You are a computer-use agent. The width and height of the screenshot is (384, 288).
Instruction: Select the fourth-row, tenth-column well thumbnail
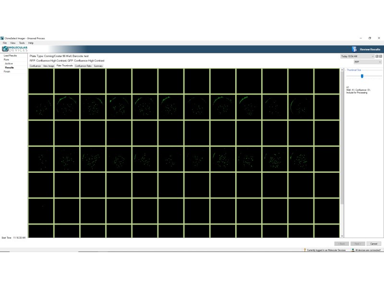pyautogui.click(x=275, y=159)
